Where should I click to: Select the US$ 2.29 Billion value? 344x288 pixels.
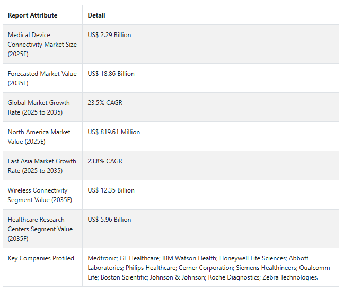tap(109, 35)
